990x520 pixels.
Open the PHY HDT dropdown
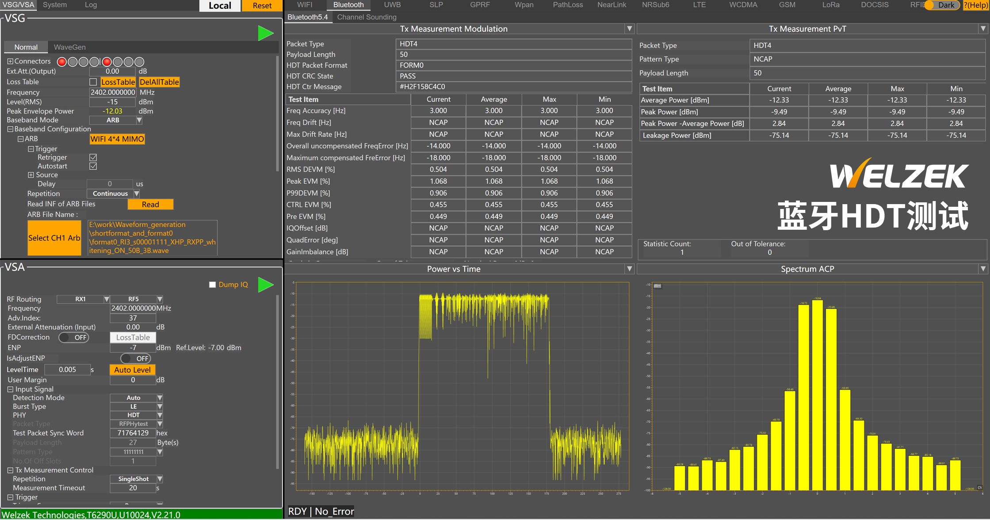click(160, 415)
